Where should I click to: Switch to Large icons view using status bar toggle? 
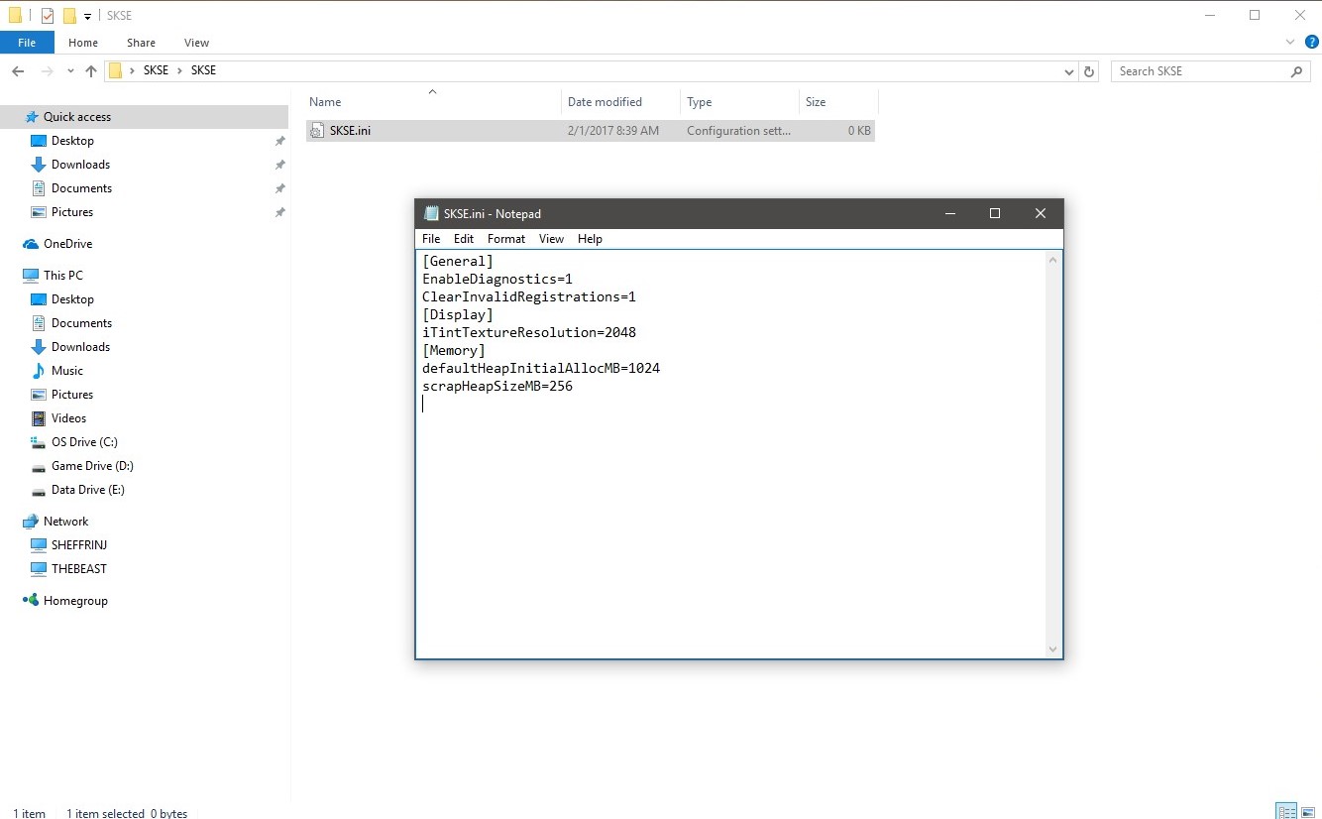tap(1310, 811)
